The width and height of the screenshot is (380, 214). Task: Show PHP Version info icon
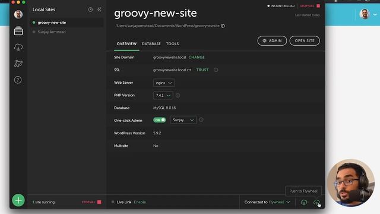(178, 95)
